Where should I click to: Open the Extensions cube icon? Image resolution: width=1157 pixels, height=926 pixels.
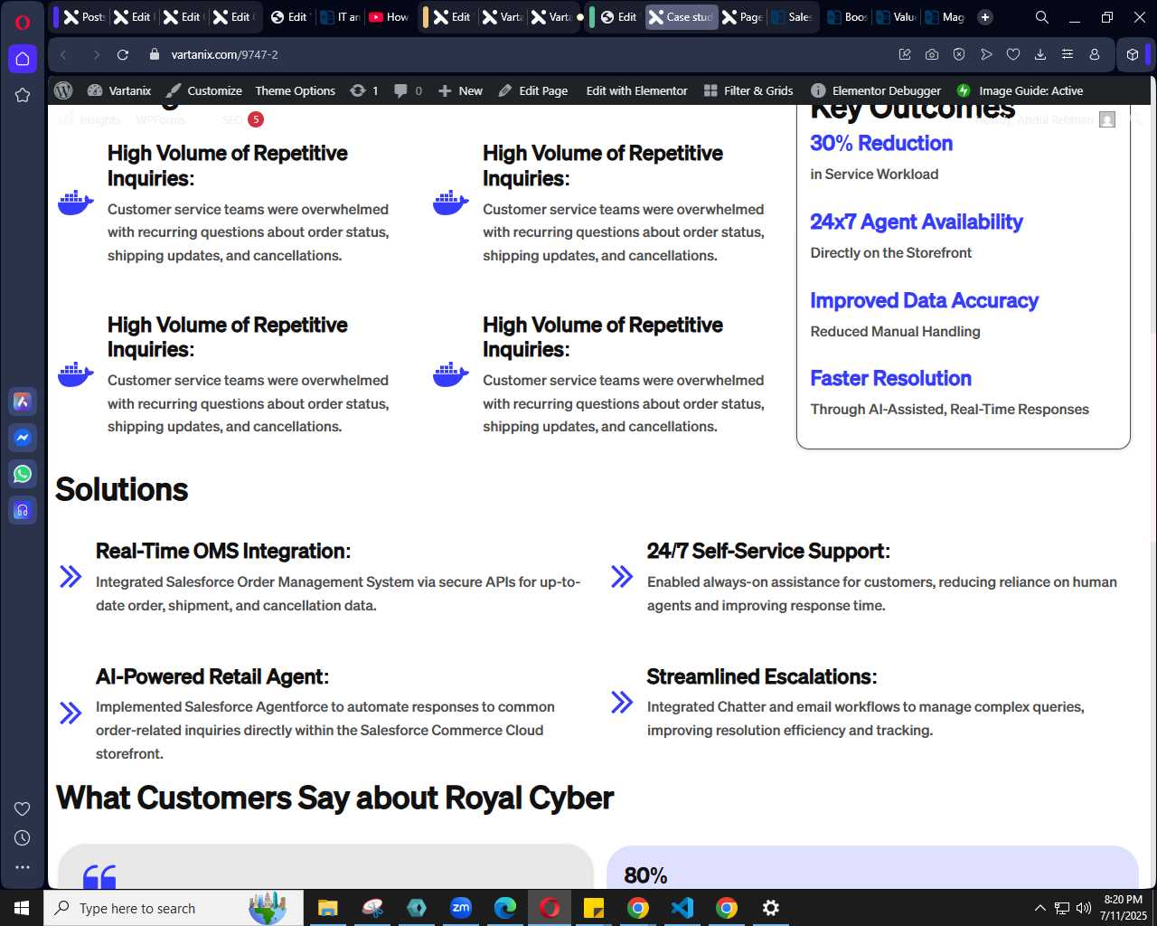click(1133, 55)
